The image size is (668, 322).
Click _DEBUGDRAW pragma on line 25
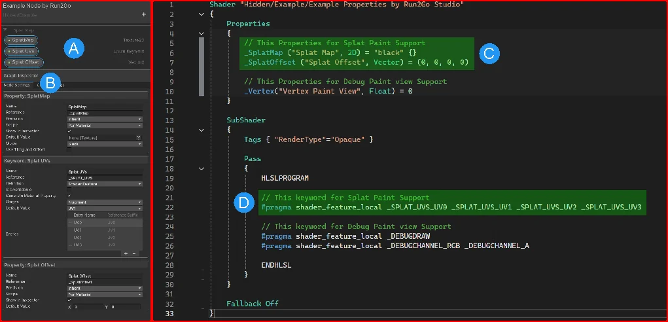pyautogui.click(x=410, y=236)
